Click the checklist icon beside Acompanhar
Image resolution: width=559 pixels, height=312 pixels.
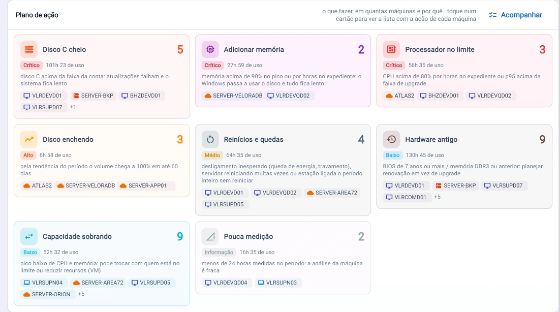[493, 15]
